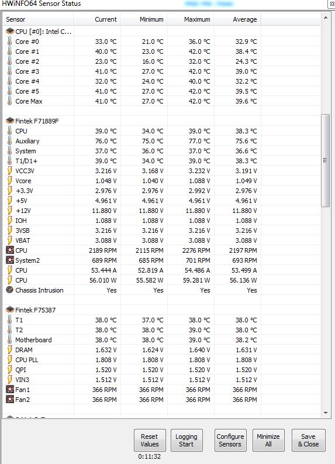Click the IOH voltage lightning icon
The height and width of the screenshot is (464, 335).
click(x=10, y=220)
